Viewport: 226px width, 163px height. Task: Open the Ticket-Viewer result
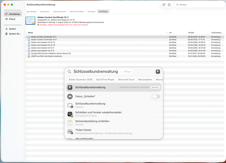coord(114,132)
